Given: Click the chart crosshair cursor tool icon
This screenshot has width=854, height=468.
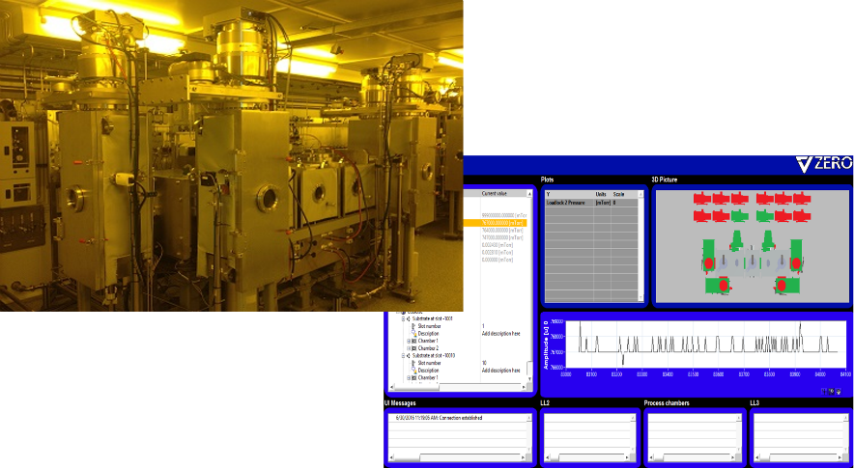Looking at the screenshot, I should pyautogui.click(x=824, y=391).
